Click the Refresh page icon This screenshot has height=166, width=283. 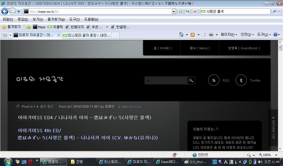pos(188,11)
